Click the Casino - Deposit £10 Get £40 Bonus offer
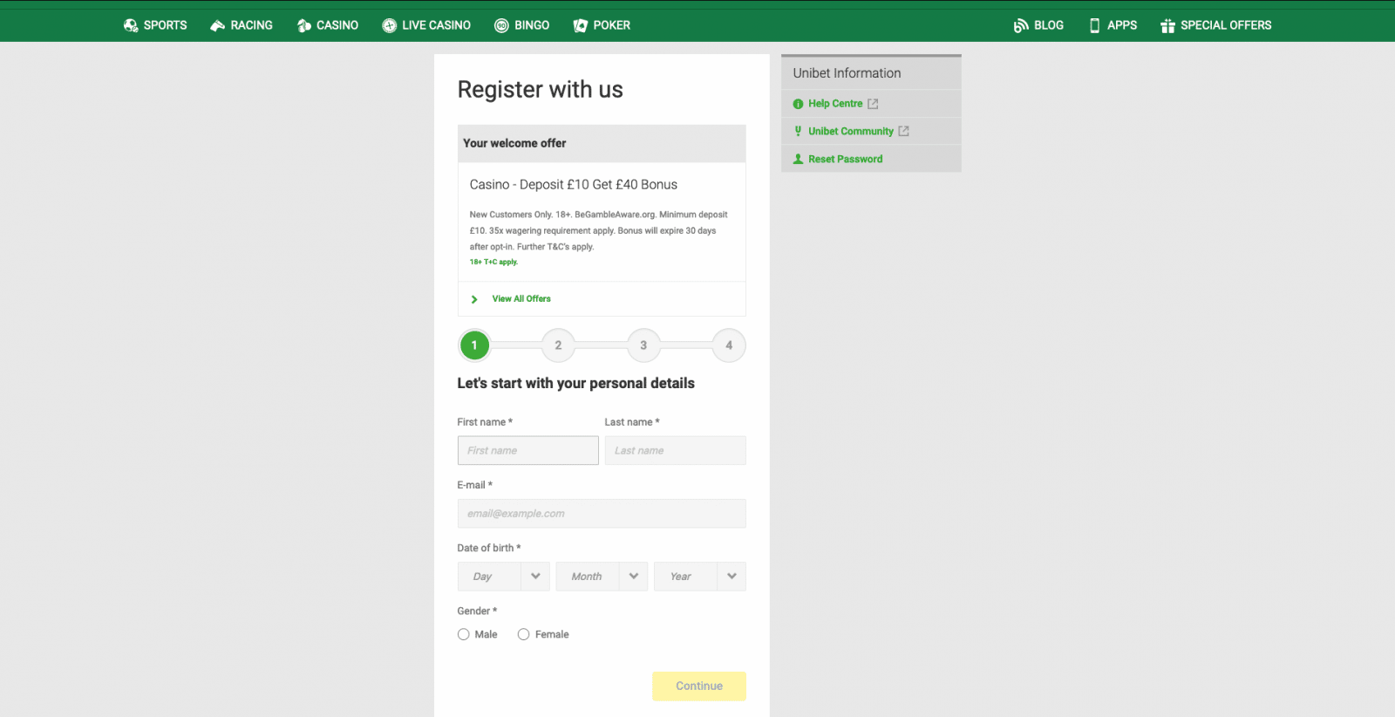 [x=574, y=185]
